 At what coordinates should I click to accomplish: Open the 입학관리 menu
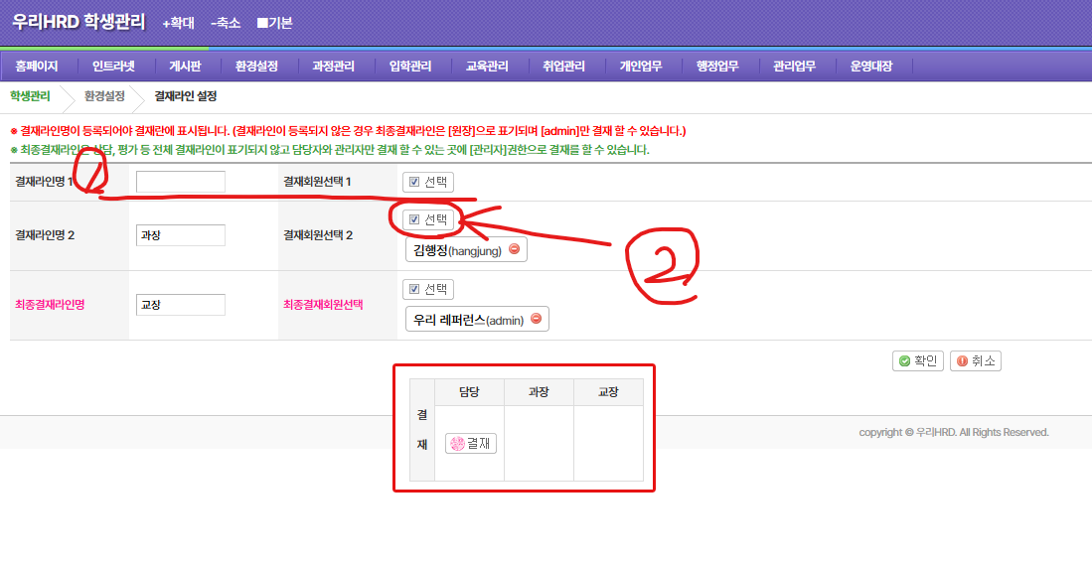[x=409, y=67]
